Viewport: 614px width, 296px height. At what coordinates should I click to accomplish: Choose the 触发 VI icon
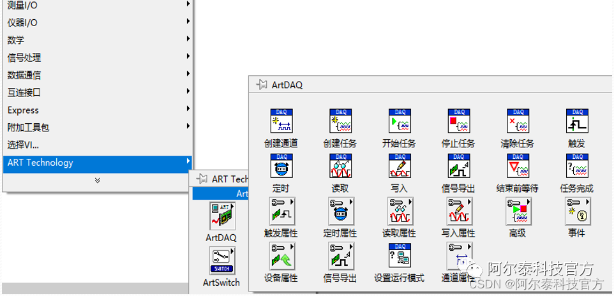tap(577, 121)
